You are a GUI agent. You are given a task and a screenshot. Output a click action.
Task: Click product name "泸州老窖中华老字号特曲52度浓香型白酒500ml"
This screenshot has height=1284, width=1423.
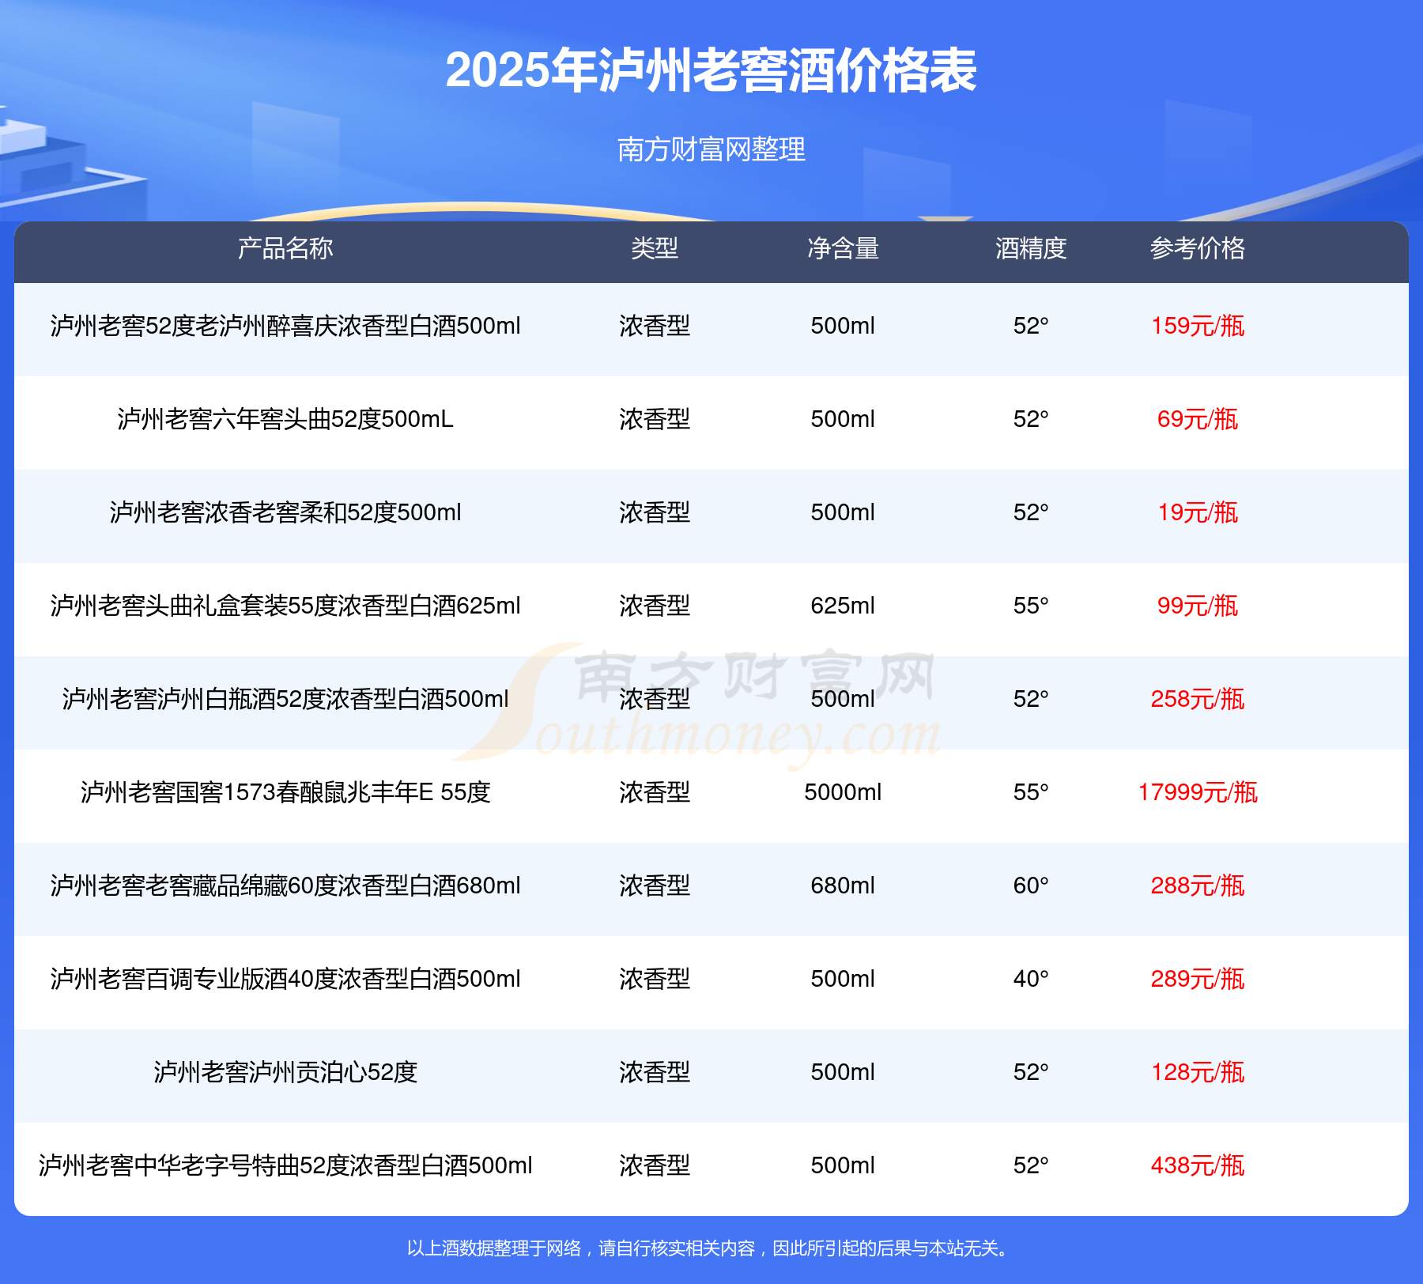click(x=285, y=1165)
